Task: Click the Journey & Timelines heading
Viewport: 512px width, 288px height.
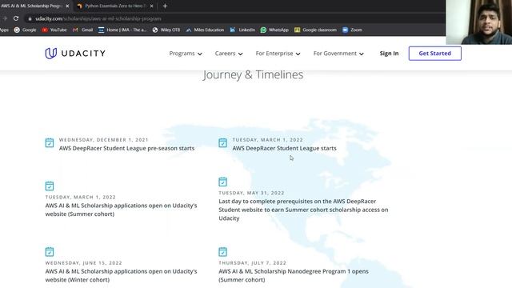Action: click(x=253, y=74)
